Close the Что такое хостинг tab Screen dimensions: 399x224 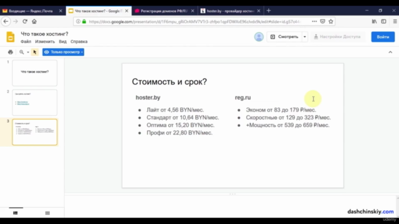pyautogui.click(x=127, y=11)
